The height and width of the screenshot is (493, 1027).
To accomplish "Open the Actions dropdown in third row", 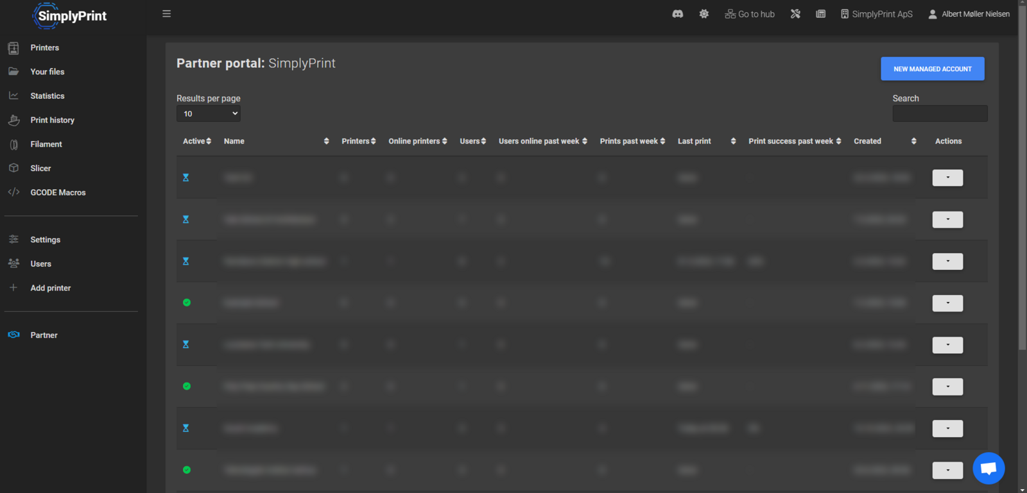I will [947, 261].
